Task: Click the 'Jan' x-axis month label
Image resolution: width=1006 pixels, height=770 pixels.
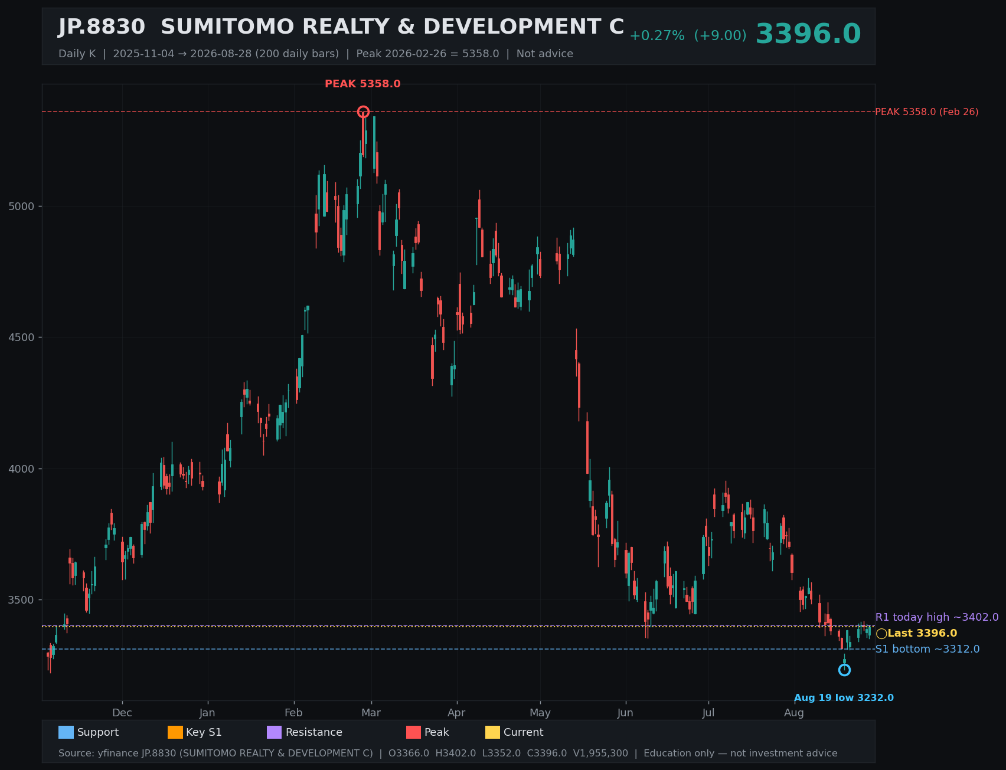Action: point(207,713)
